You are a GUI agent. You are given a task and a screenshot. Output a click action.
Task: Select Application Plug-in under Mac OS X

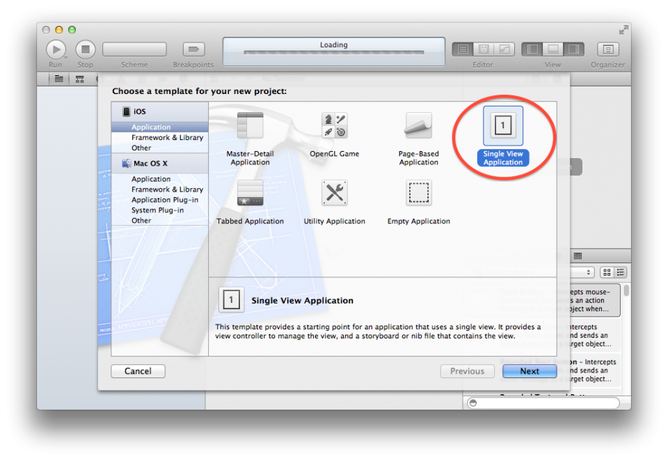pyautogui.click(x=164, y=200)
